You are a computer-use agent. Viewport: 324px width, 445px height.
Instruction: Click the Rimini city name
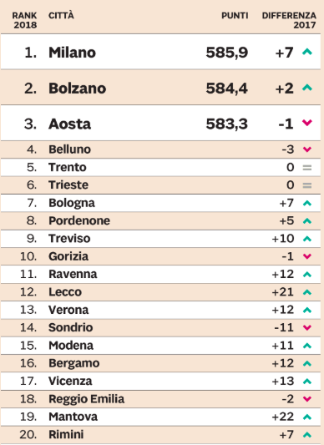pos(66,434)
